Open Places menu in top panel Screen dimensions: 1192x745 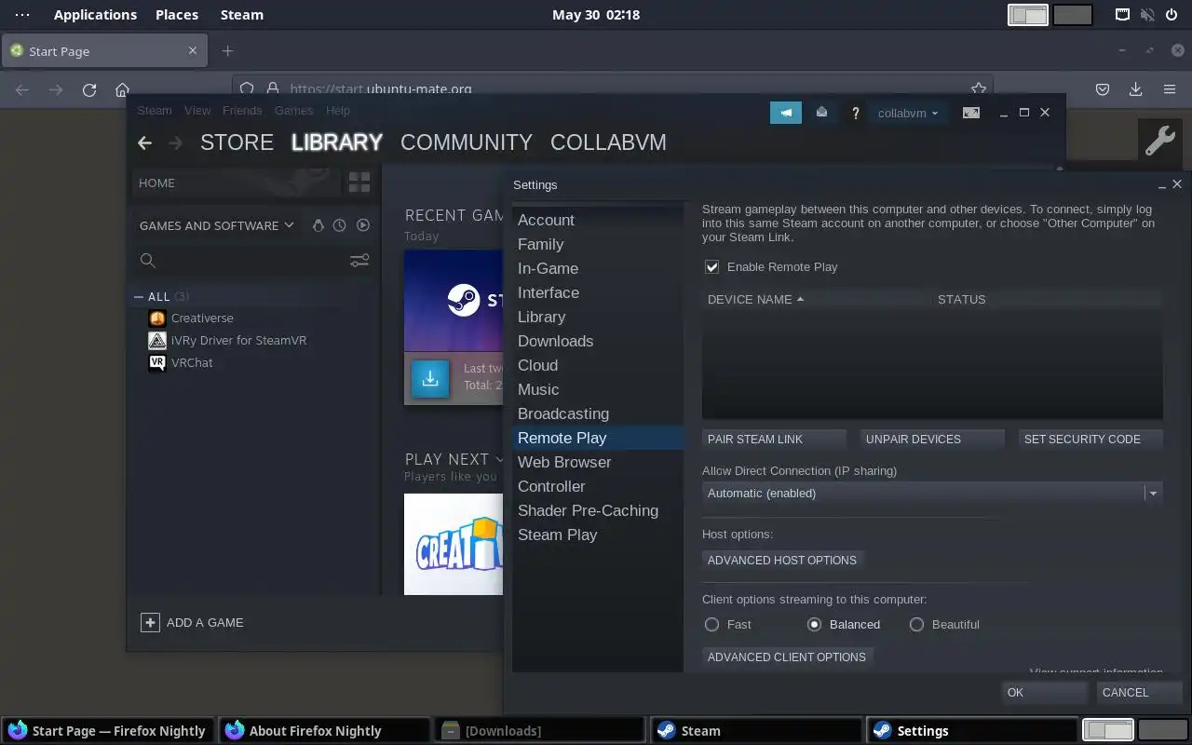click(x=177, y=14)
